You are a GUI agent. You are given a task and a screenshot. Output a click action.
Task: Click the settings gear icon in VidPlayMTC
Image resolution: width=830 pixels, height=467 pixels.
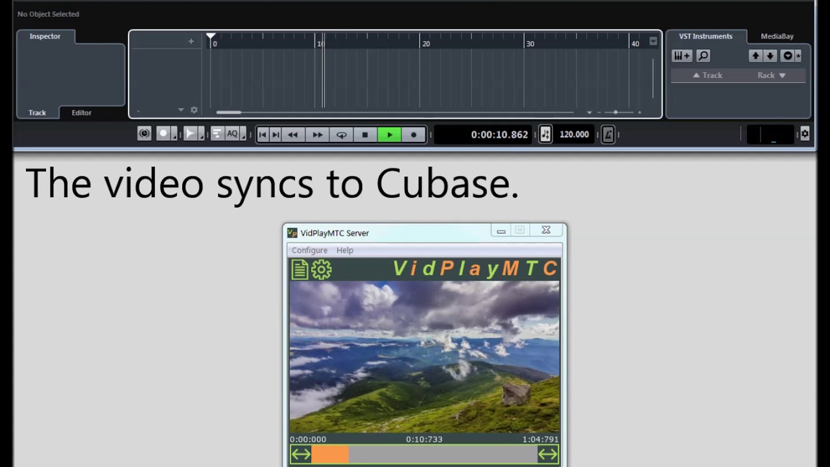pos(321,269)
